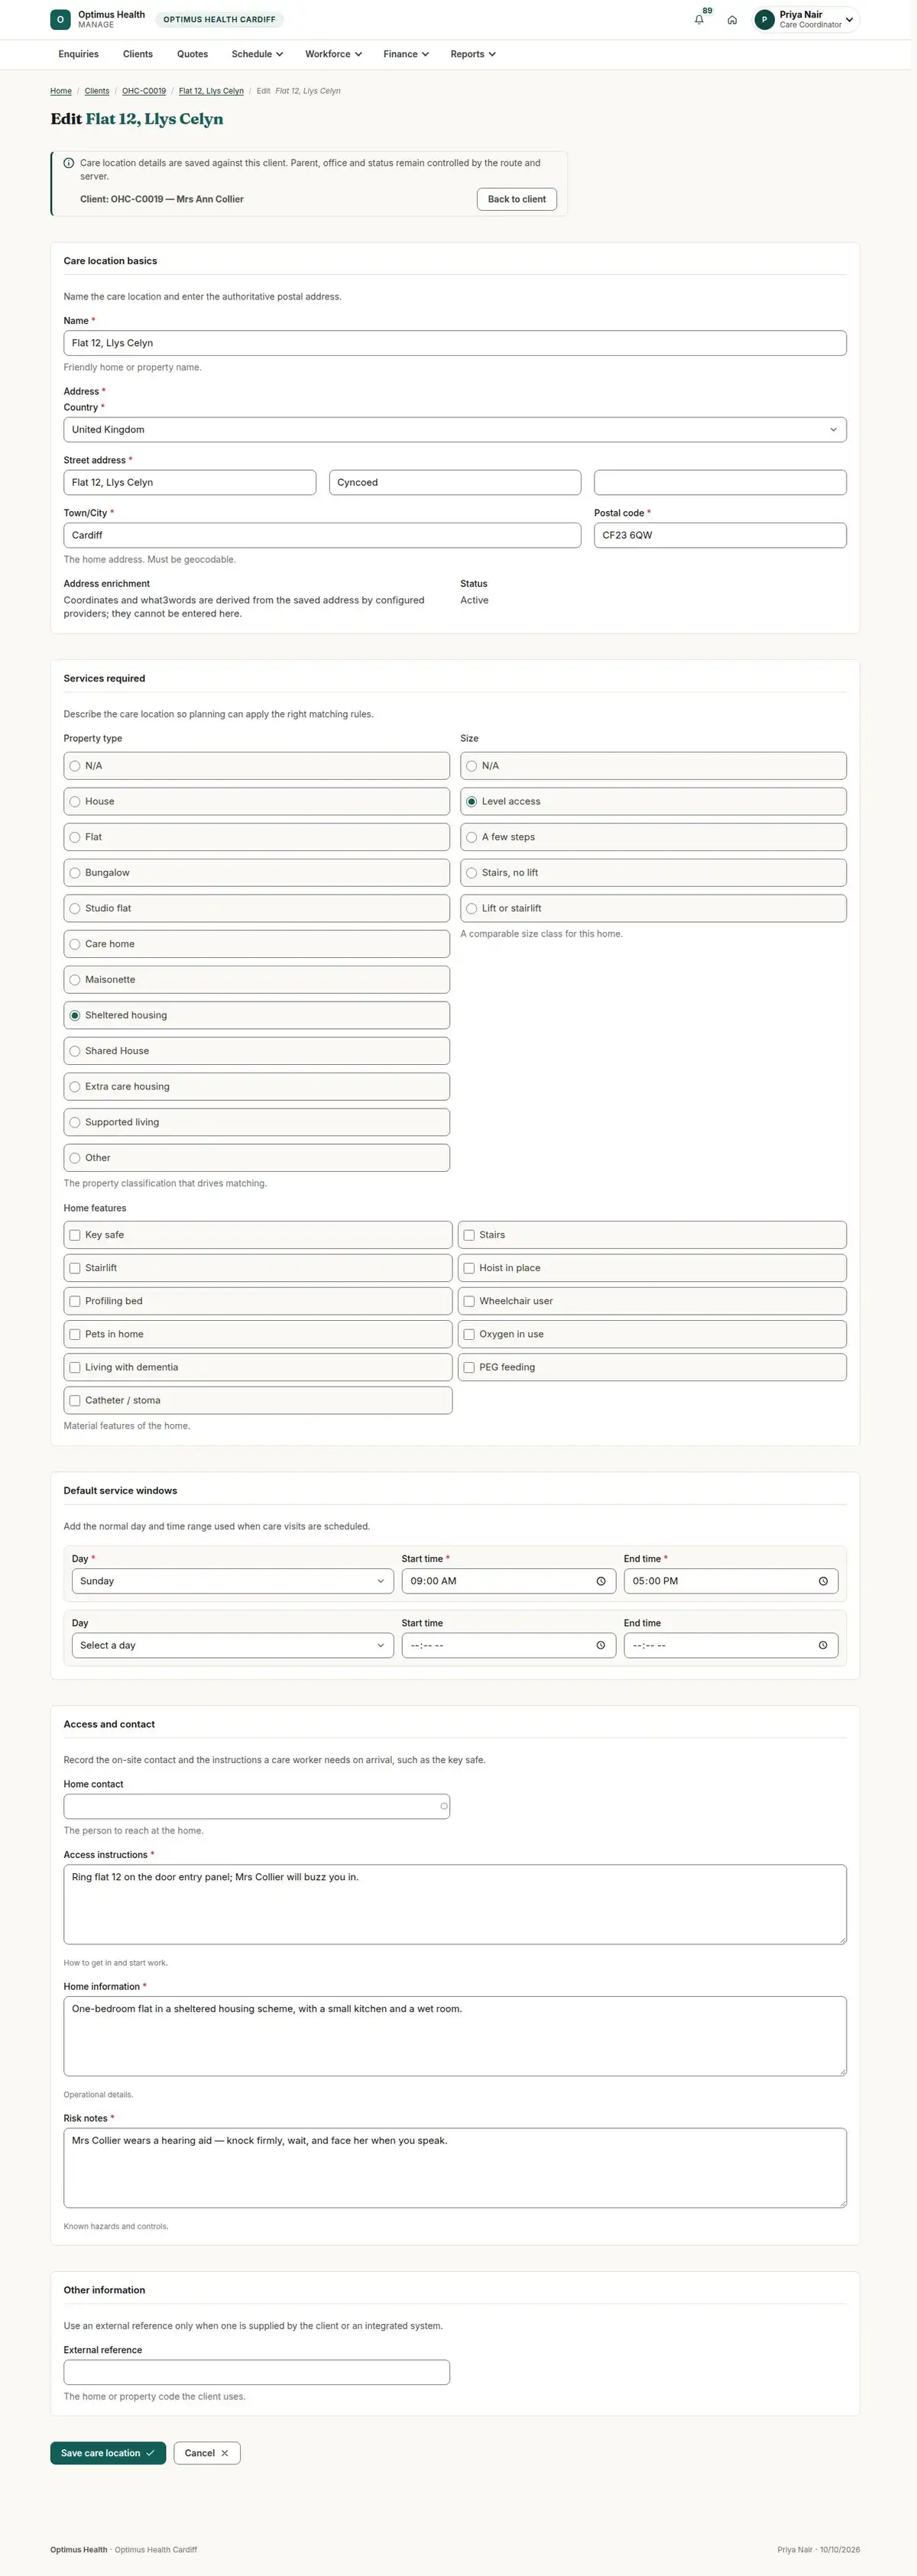Viewport: 917px width, 2576px height.
Task: Open the notifications bell
Action: pos(699,20)
